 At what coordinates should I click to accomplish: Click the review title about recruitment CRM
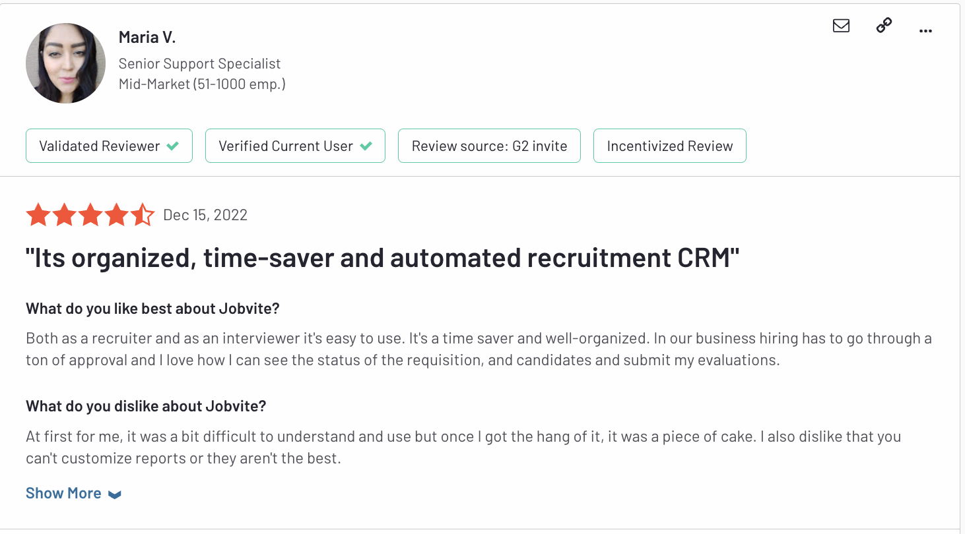pyautogui.click(x=383, y=258)
